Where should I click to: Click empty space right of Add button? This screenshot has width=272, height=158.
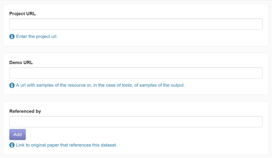click(116, 135)
